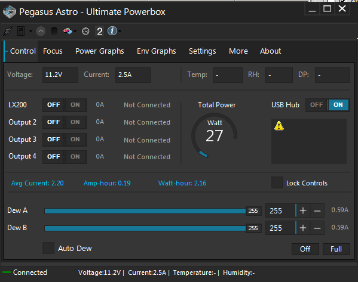Click the Amp-hour: 0.19 text
Screen dimensions: 358x282
pos(107,183)
